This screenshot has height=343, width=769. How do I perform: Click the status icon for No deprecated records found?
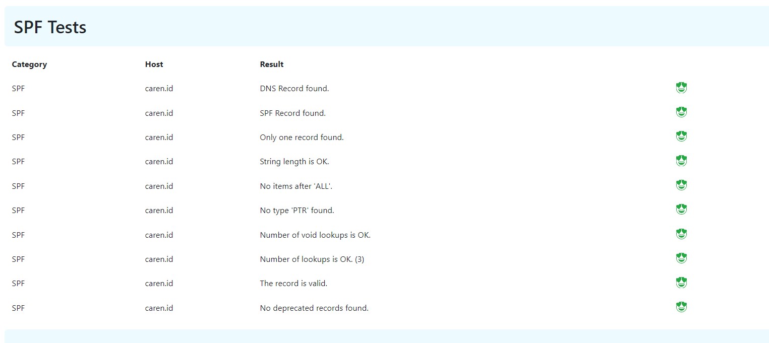click(x=681, y=307)
